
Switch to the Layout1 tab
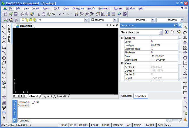click(x=47, y=96)
